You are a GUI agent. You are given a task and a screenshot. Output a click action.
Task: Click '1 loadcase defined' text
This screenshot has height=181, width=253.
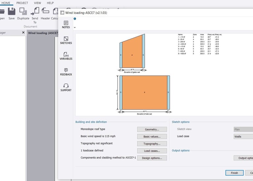(92, 150)
